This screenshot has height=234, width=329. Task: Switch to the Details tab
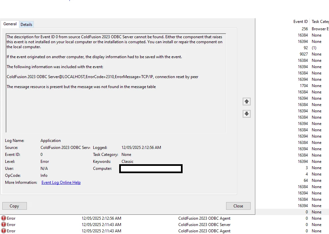tap(27, 24)
